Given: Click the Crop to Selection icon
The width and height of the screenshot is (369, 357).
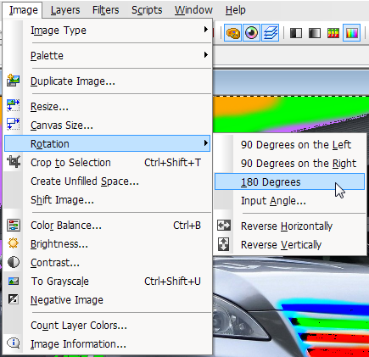Looking at the screenshot, I should coord(14,162).
